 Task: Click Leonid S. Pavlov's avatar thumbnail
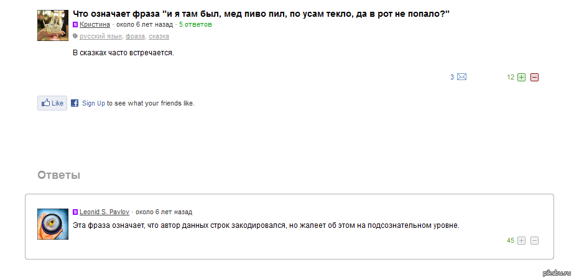point(53,224)
